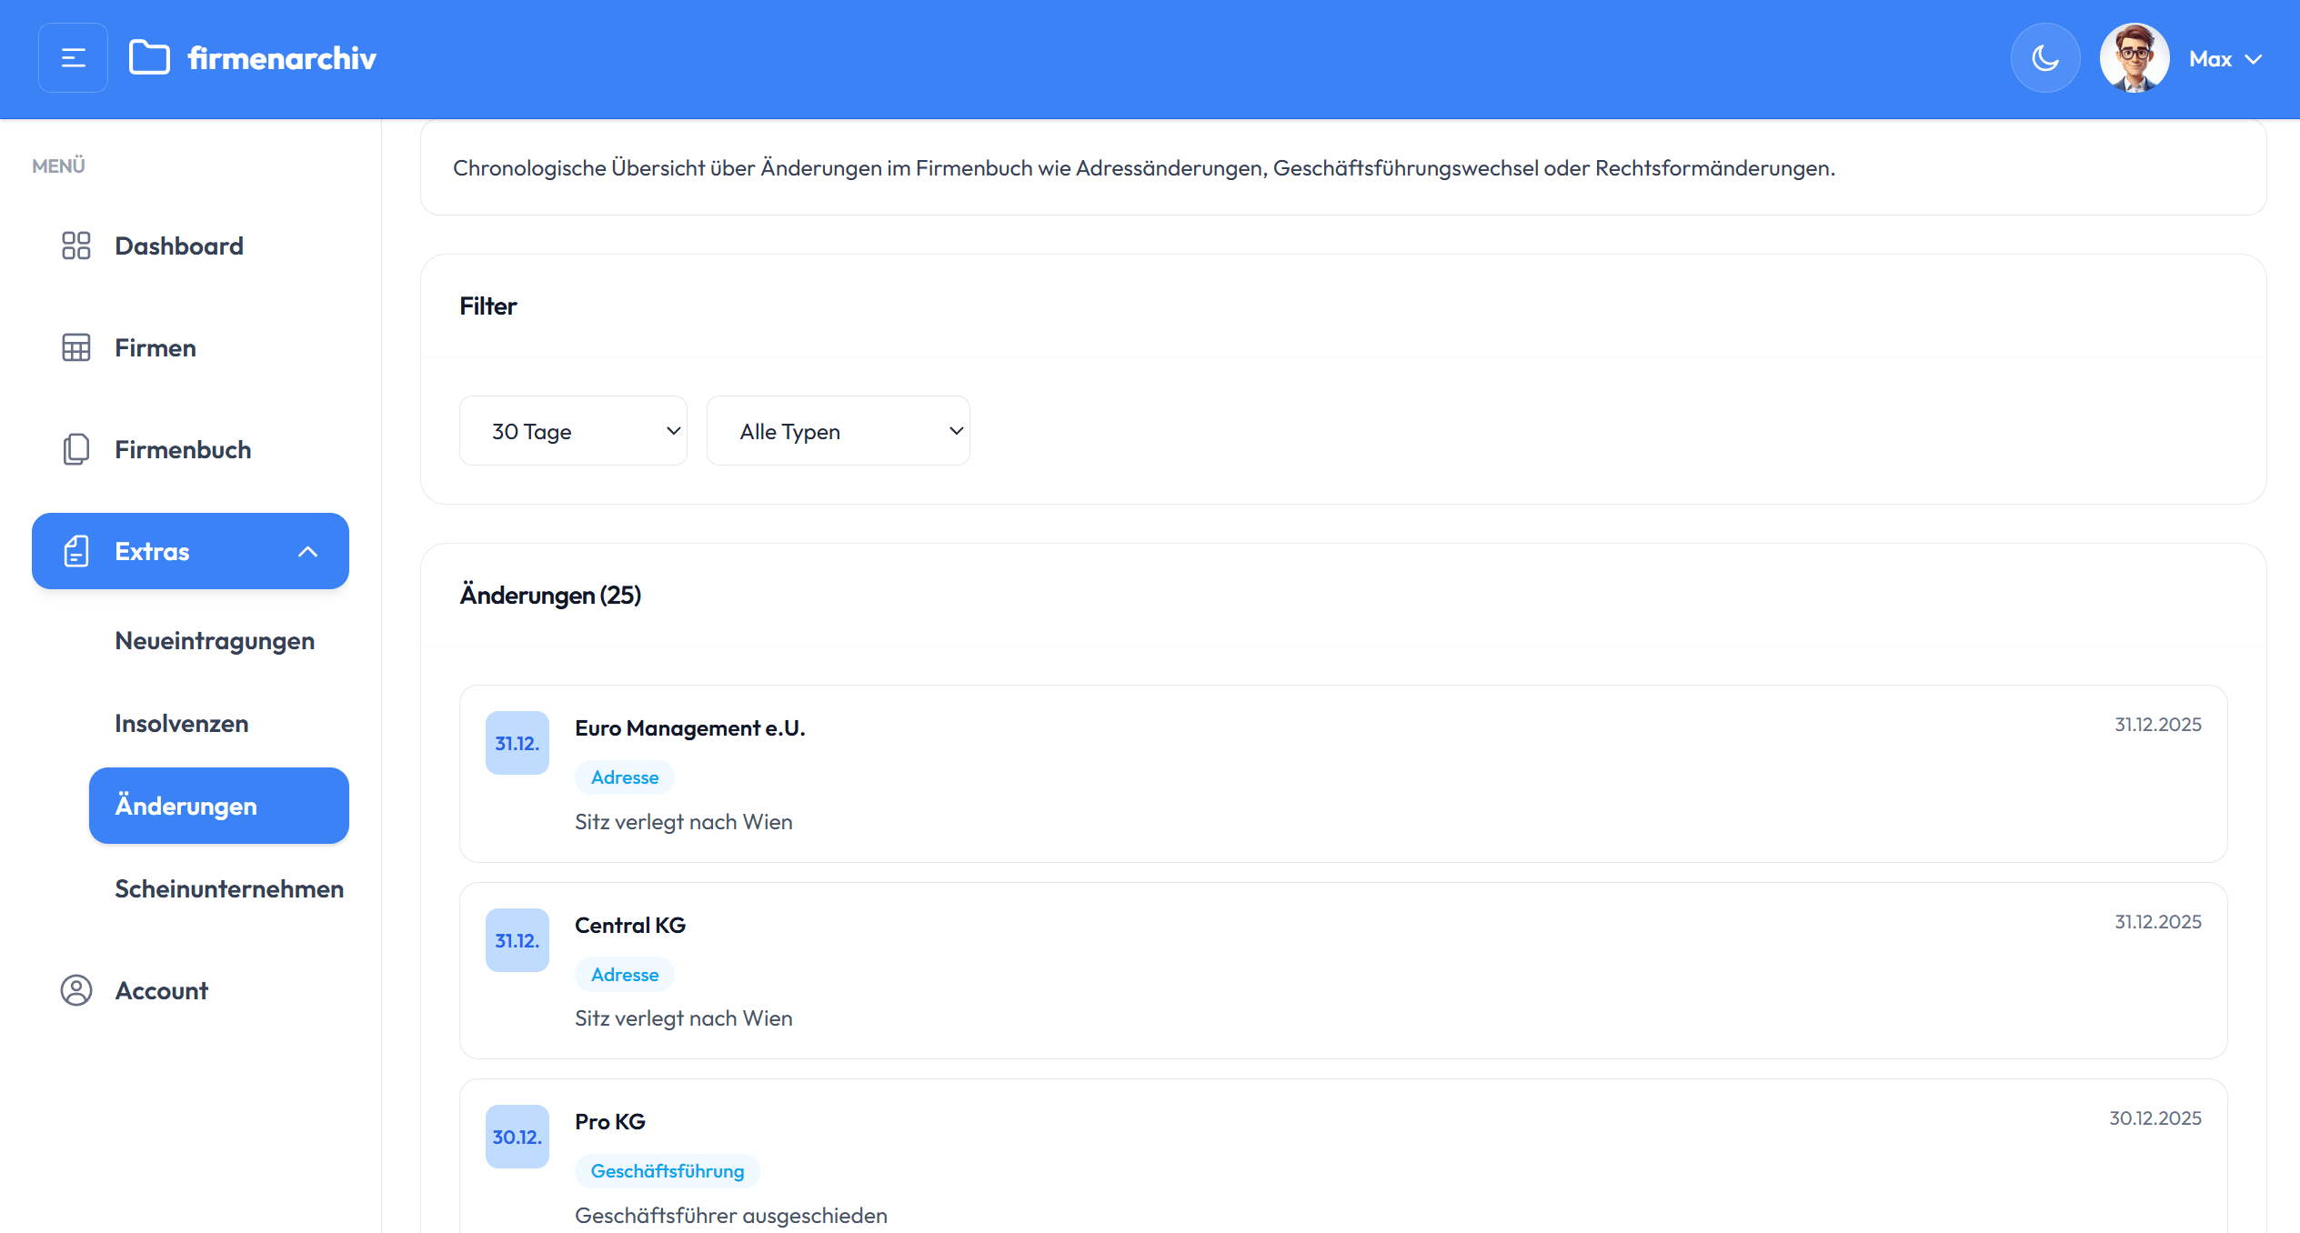
Task: Open the Scheinunternehmen submenu item
Action: click(228, 888)
